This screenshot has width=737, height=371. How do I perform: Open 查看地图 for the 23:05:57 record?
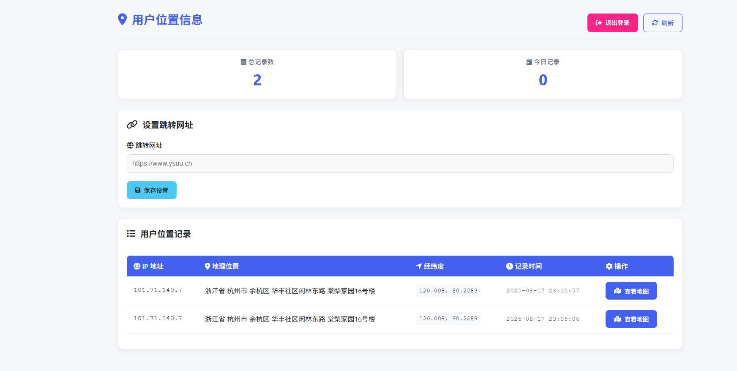pyautogui.click(x=631, y=291)
